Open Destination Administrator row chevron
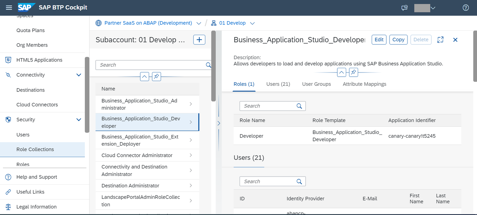This screenshot has width=477, height=215. (191, 186)
